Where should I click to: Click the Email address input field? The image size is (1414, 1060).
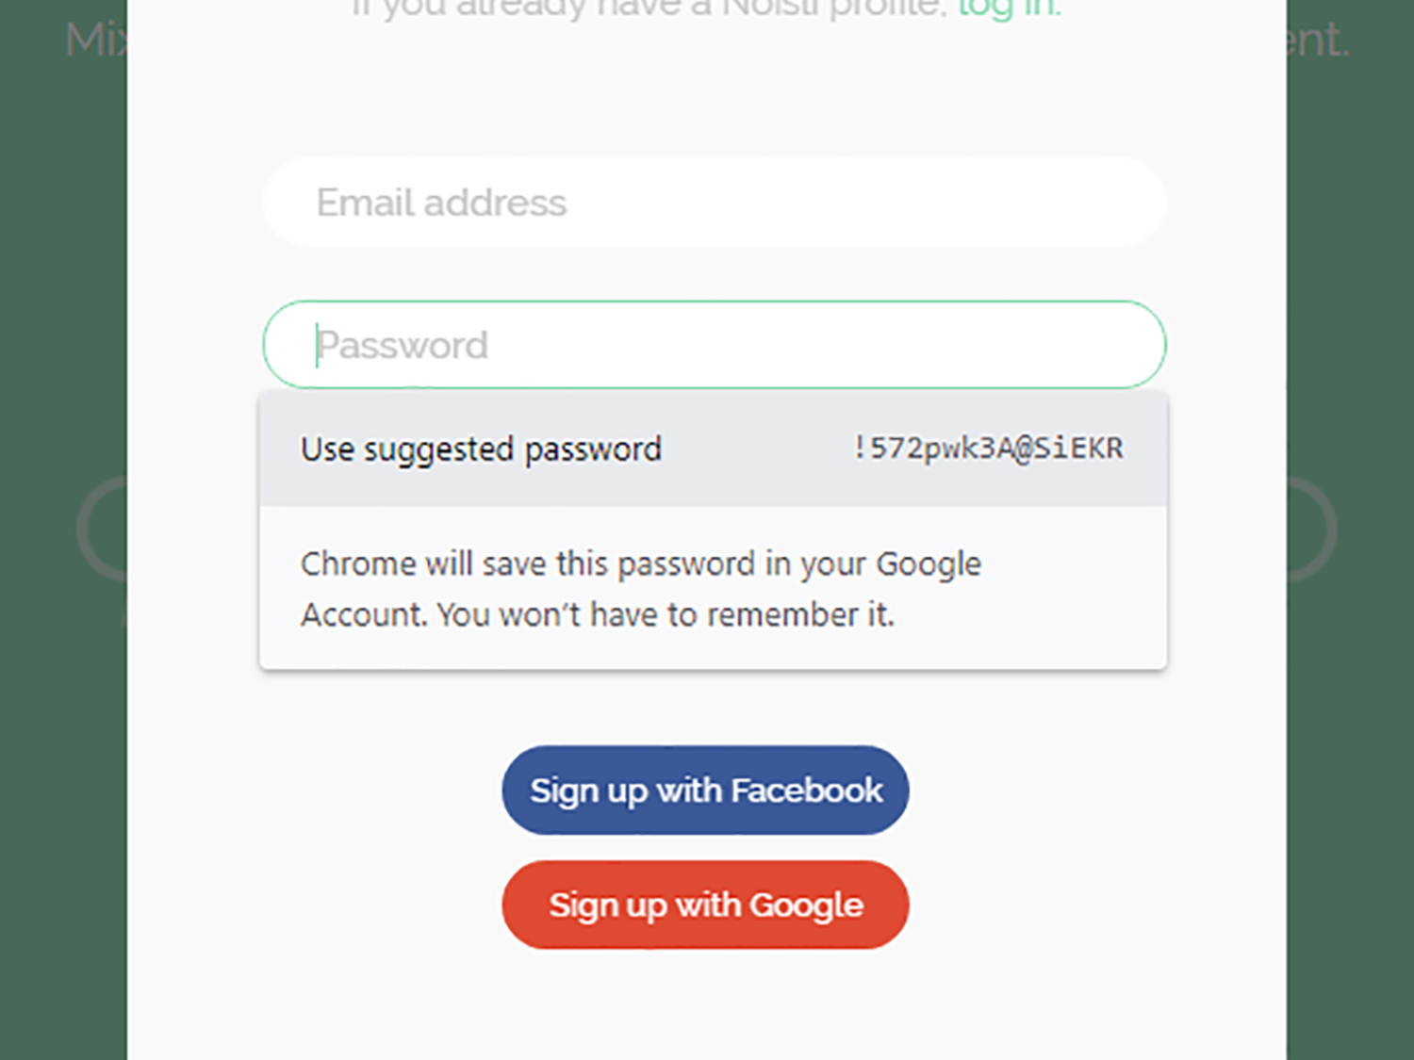pos(713,203)
